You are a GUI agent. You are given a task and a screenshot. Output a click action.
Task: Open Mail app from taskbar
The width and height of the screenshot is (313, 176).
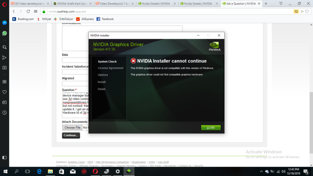tap(73, 171)
